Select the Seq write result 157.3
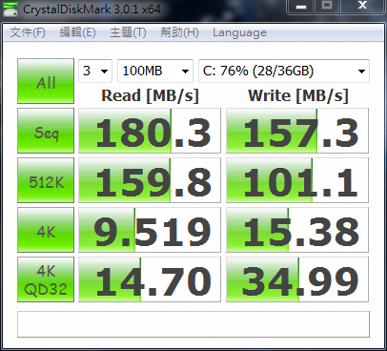This screenshot has width=387, height=351. (297, 131)
